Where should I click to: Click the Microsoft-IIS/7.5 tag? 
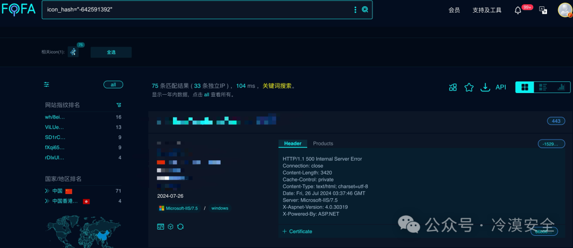(x=179, y=208)
